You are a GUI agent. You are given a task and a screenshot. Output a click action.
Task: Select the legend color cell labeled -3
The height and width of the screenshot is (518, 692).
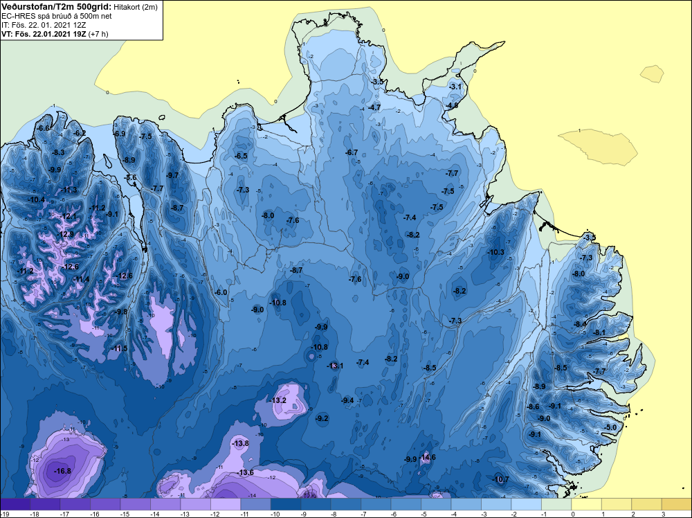(496, 504)
